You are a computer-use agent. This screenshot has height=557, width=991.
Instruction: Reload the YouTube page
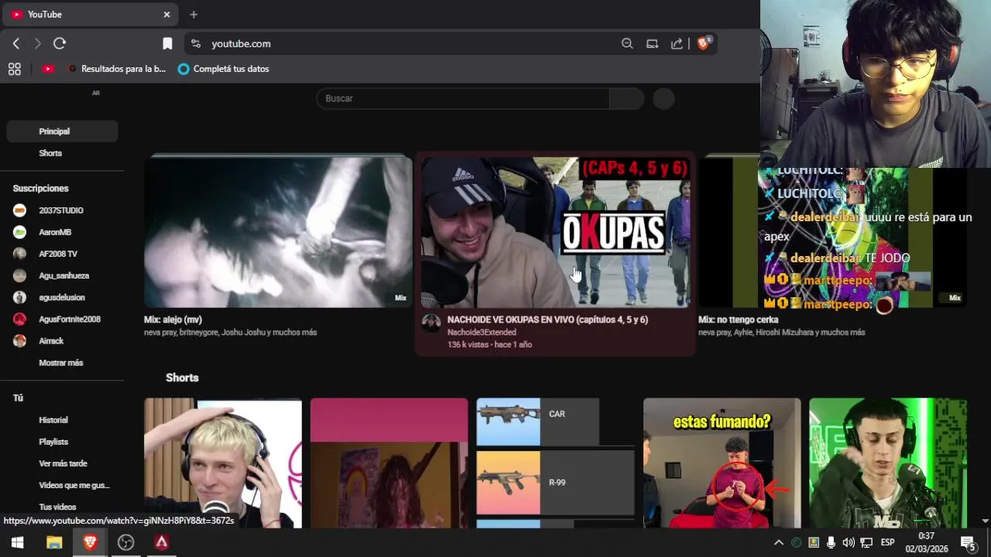coord(60,44)
